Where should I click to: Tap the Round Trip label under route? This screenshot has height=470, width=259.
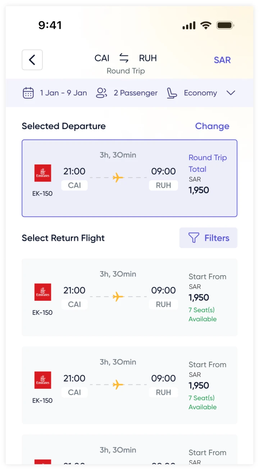click(126, 71)
